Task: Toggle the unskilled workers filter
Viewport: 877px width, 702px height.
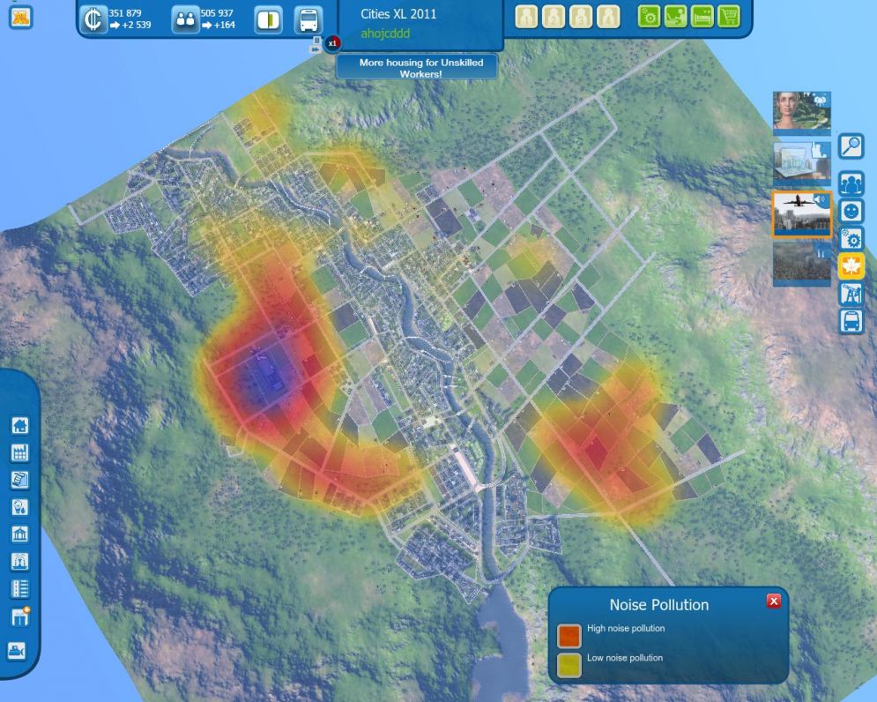Action: (526, 16)
